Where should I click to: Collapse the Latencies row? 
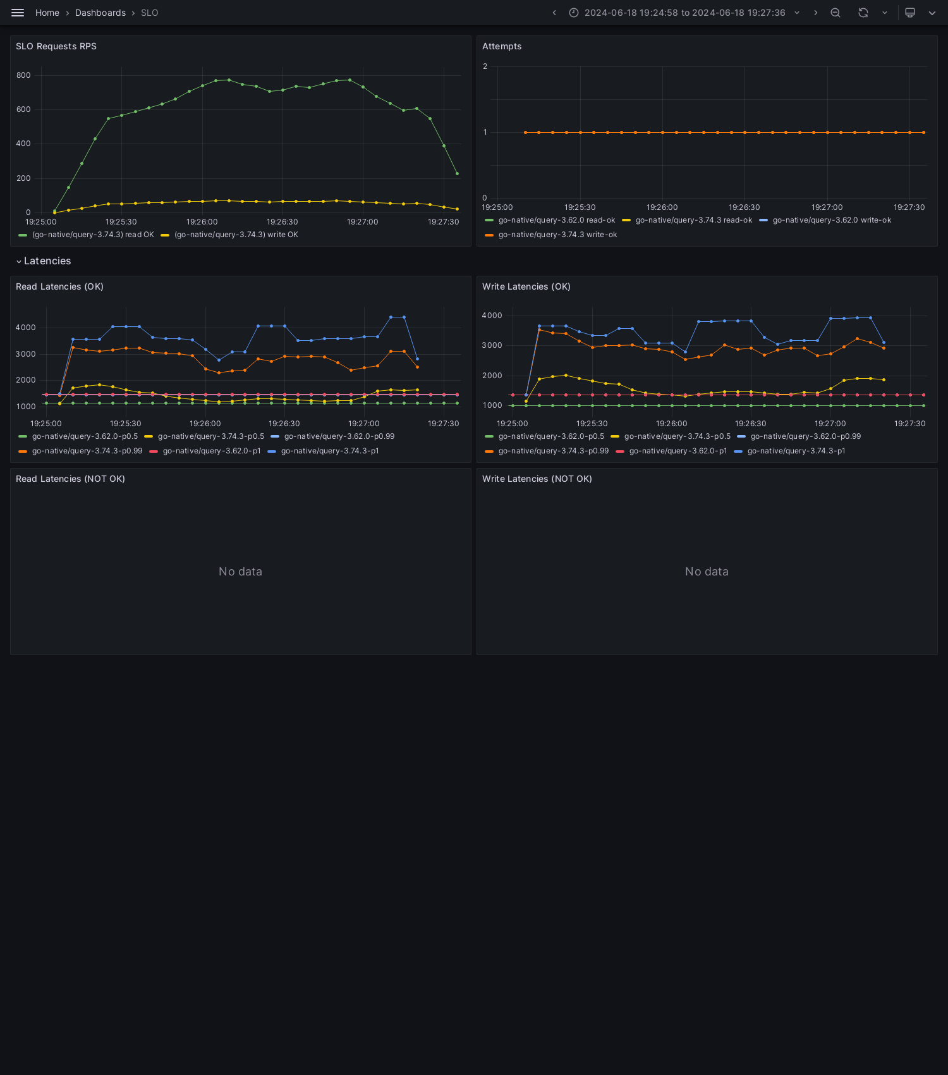pos(44,261)
